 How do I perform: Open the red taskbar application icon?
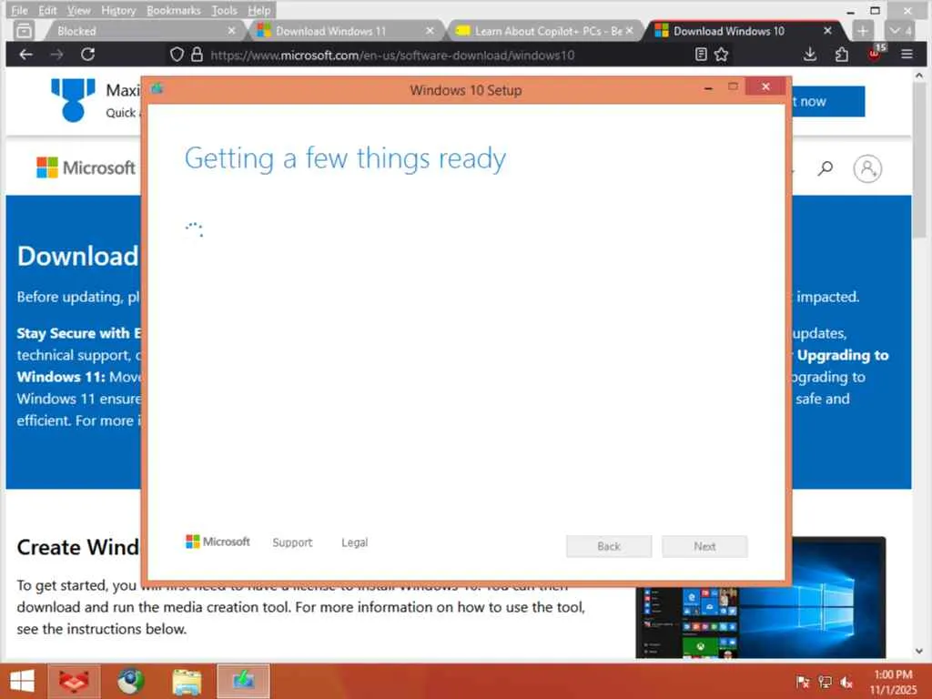point(74,681)
